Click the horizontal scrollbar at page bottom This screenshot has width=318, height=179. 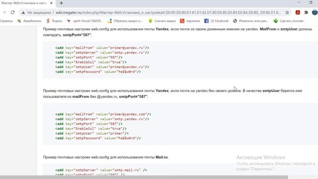(x=144, y=178)
